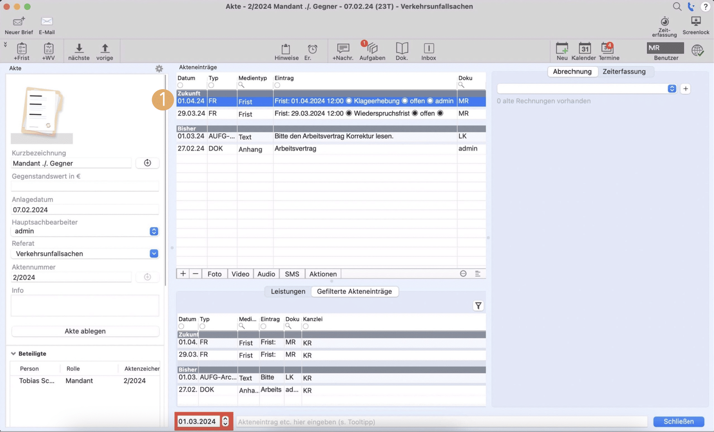Open the E-Mail composer icon
Screen dimensions: 714x432
[x=47, y=26]
